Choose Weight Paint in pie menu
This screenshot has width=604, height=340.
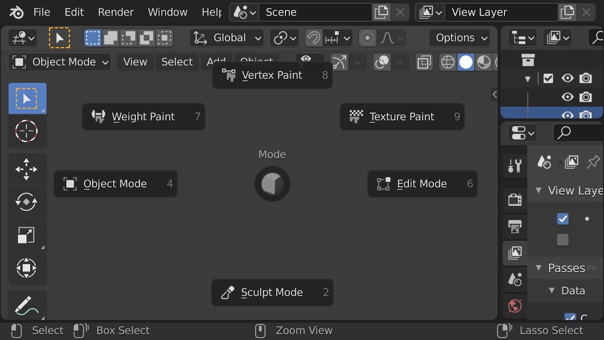[143, 117]
